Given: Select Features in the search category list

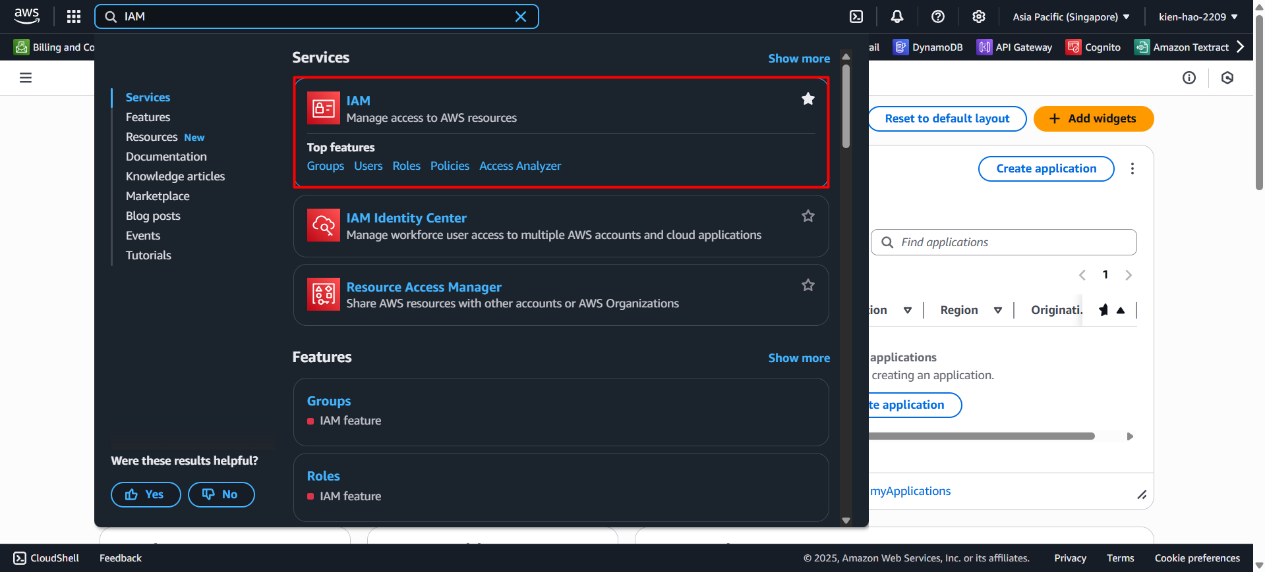Looking at the screenshot, I should (x=148, y=117).
